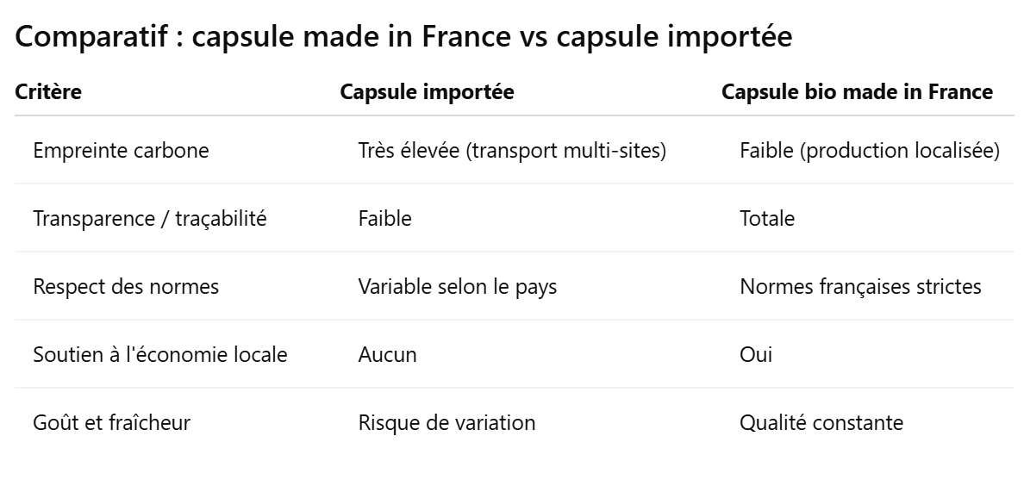This screenshot has height=486, width=1024.
Task: Click the Faible production localisée cell
Action: click(x=869, y=150)
